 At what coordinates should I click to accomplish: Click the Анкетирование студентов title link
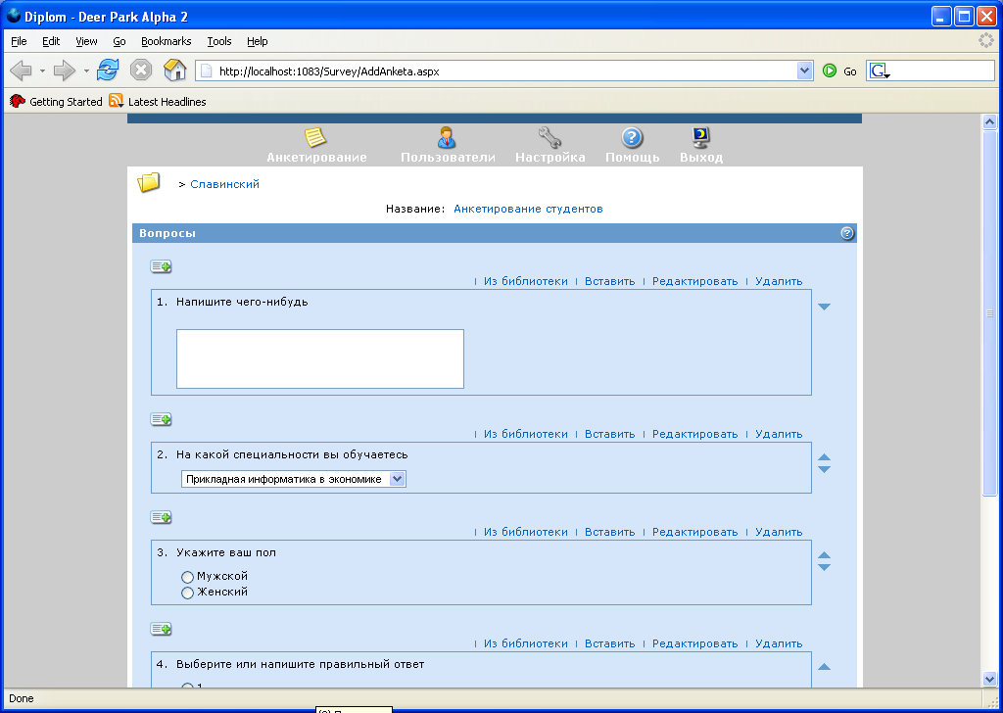click(x=528, y=209)
